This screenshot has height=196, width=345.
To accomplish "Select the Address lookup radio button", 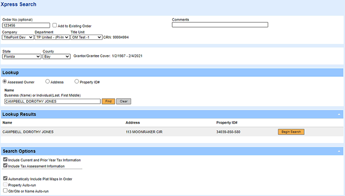I will click(x=48, y=82).
